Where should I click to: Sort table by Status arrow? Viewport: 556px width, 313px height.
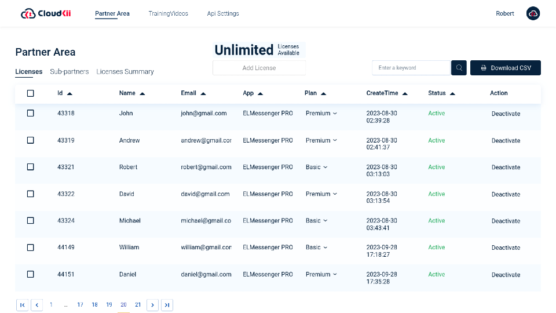coord(452,94)
